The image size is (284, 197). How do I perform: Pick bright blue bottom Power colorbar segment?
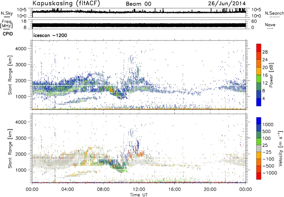pos(259,102)
